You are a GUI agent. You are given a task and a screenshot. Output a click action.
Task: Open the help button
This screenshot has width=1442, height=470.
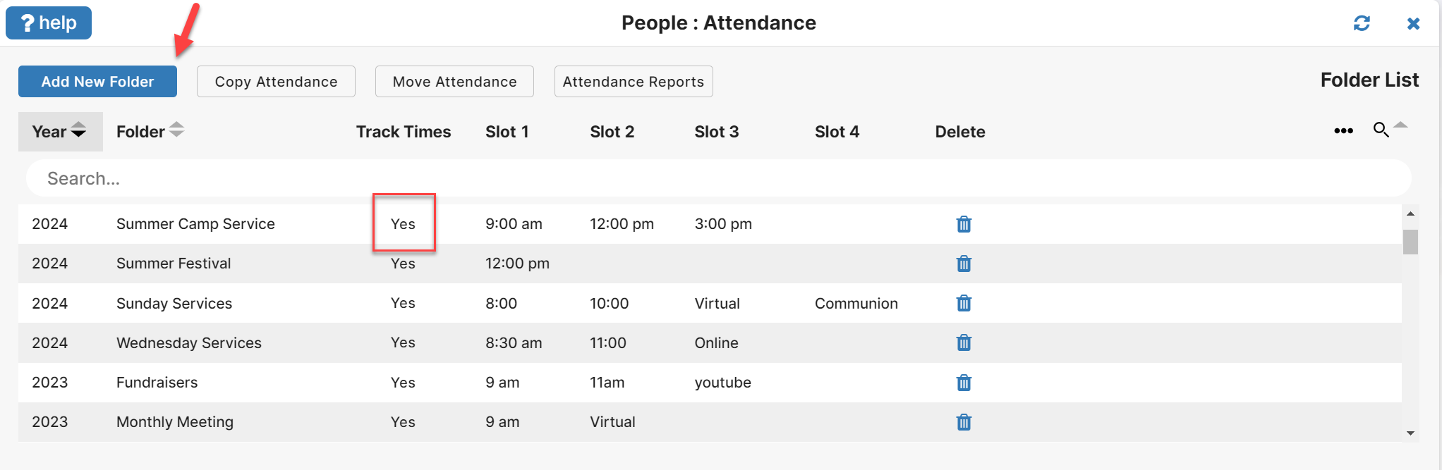(x=49, y=23)
